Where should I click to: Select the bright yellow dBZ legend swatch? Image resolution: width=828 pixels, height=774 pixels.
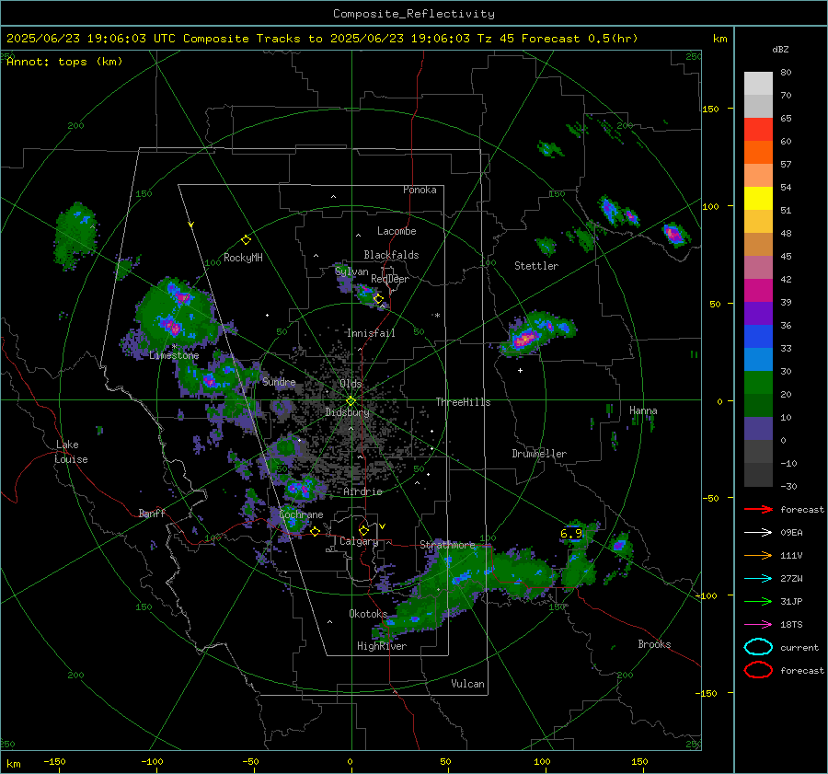point(758,198)
